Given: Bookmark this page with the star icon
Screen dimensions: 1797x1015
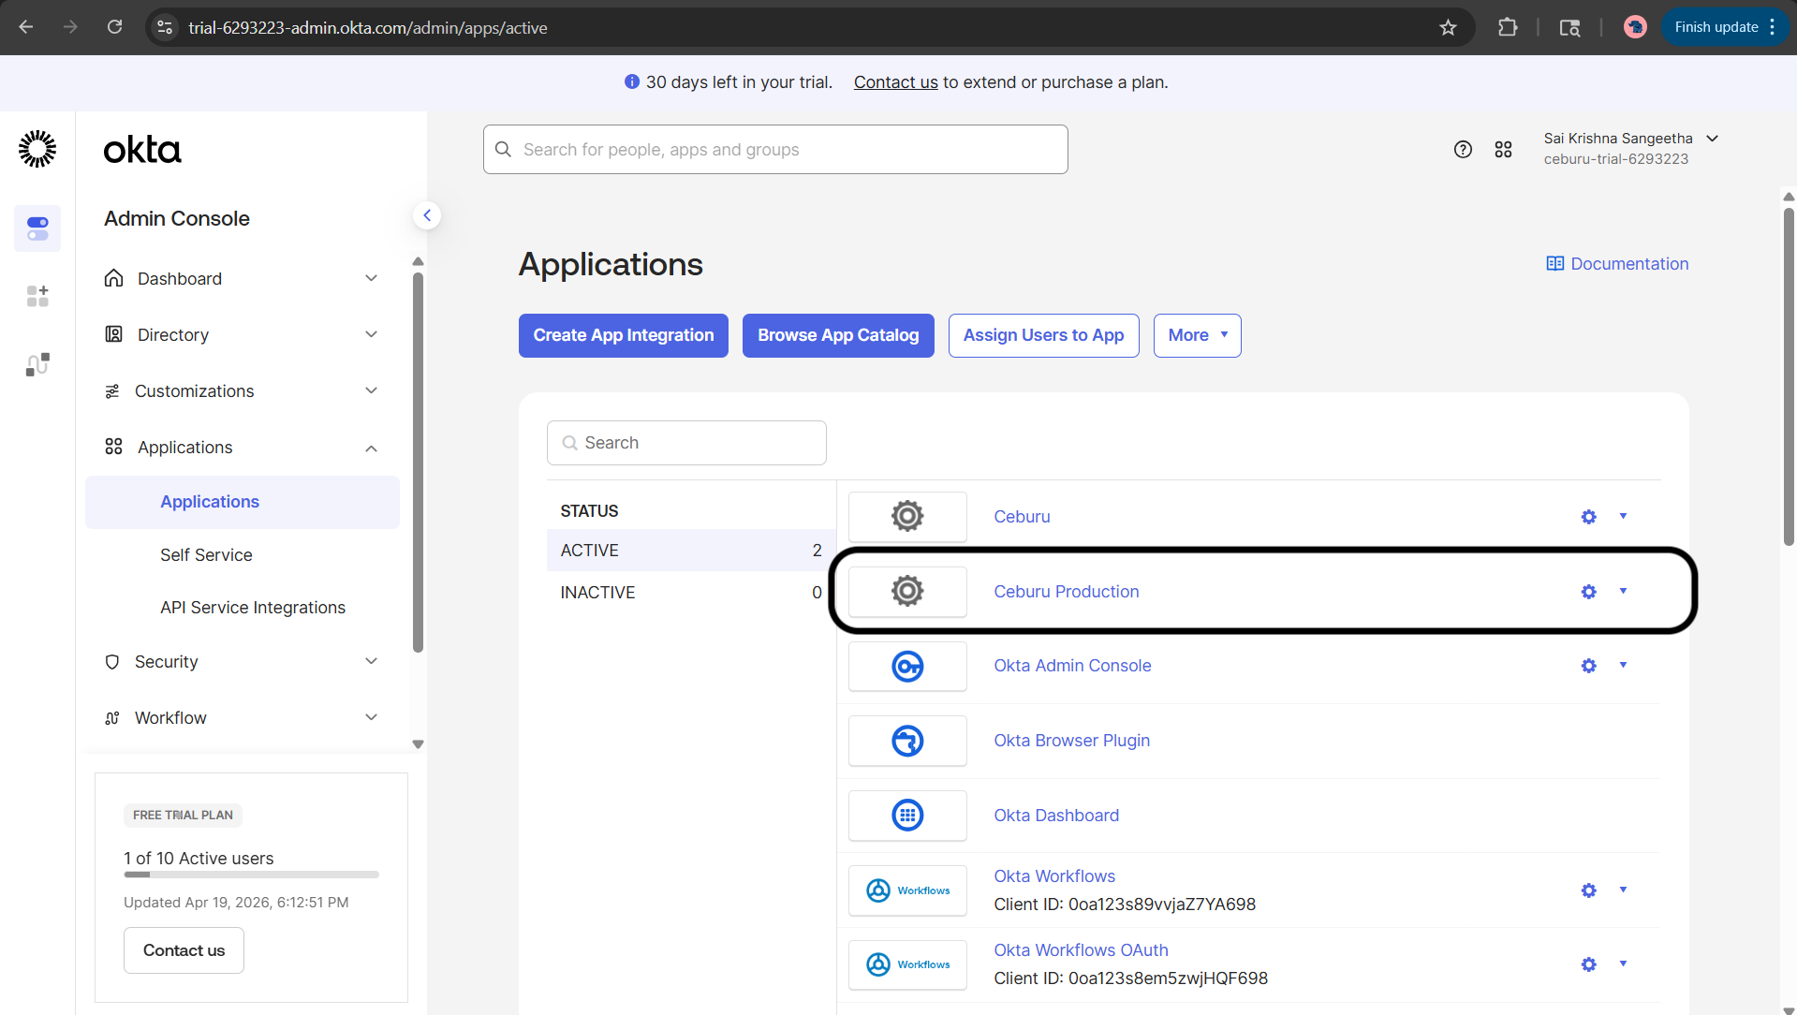Looking at the screenshot, I should click(1448, 27).
